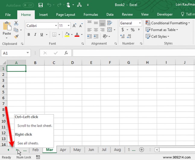
Task: Click the New Sheet plus button
Action: pyautogui.click(x=142, y=150)
